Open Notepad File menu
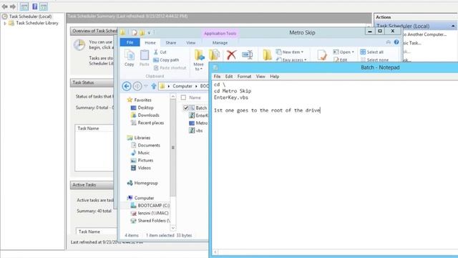Viewport: 458px width, 258px height. (217, 77)
